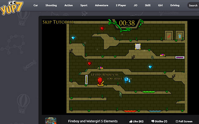199x124 pixels.
Task: Click the red gem near the timer
Action: [x=102, y=29]
